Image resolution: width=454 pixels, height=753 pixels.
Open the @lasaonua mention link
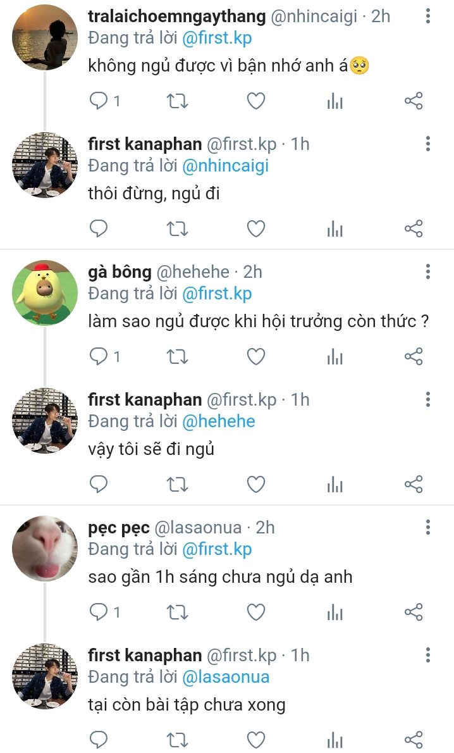click(226, 677)
